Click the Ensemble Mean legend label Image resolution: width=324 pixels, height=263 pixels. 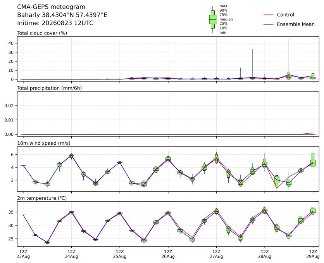click(x=296, y=24)
